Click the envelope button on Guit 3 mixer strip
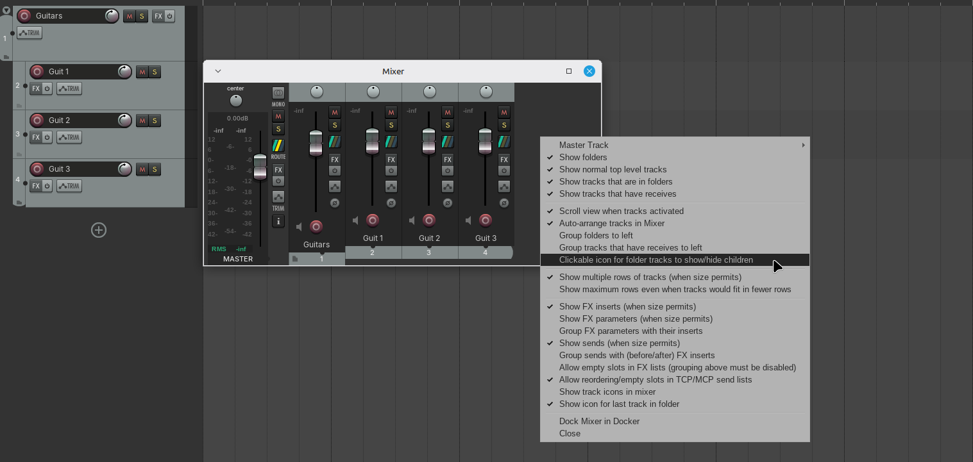973x462 pixels. click(x=504, y=186)
